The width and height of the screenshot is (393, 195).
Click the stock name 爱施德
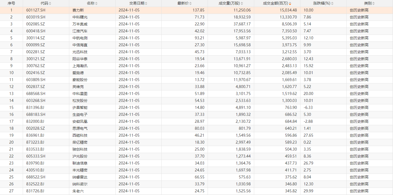pos(78,73)
